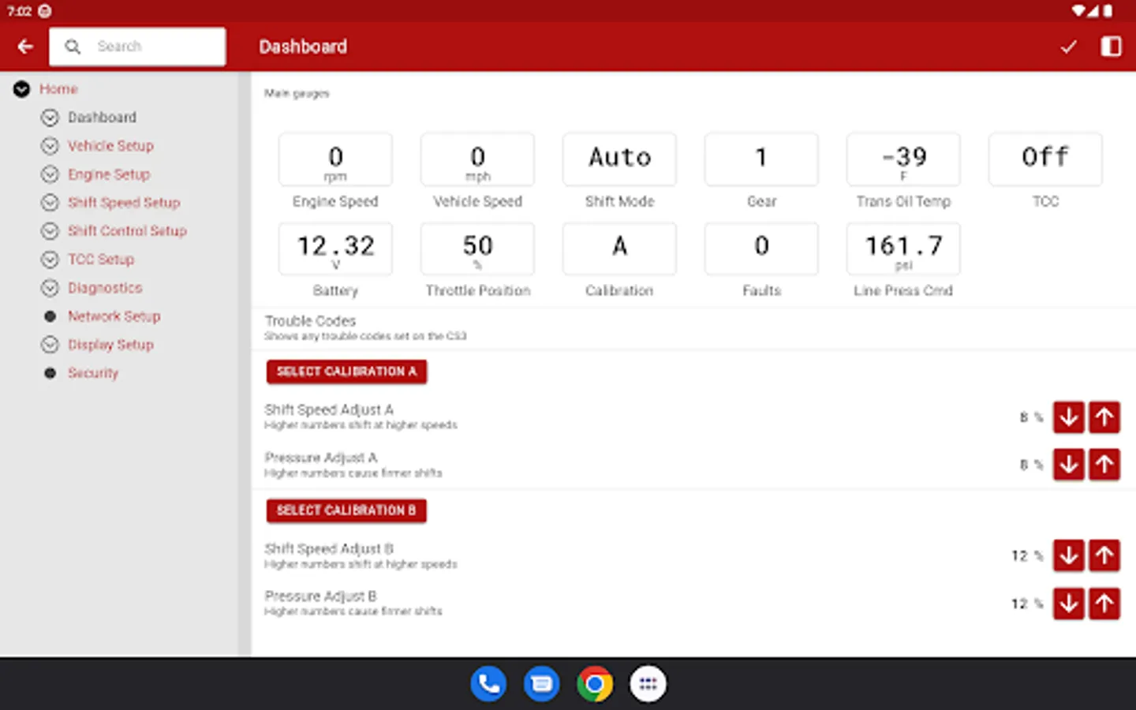Toggle the side panel layout icon
The width and height of the screenshot is (1136, 710).
pos(1111,47)
